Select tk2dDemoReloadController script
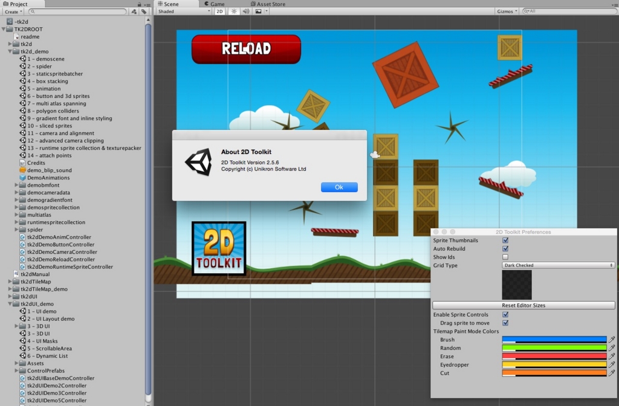The image size is (619, 406). tap(57, 259)
